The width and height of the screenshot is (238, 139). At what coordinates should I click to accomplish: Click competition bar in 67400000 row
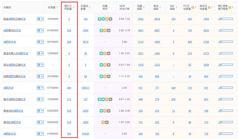pos(226,31)
